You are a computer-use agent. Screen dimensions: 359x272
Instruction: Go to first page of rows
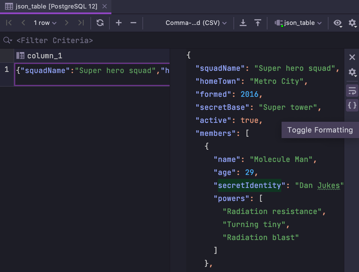[x=9, y=23]
